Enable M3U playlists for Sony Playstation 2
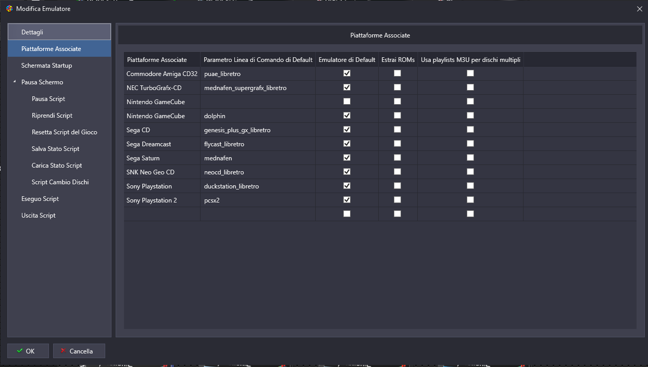The height and width of the screenshot is (367, 648). (x=470, y=200)
